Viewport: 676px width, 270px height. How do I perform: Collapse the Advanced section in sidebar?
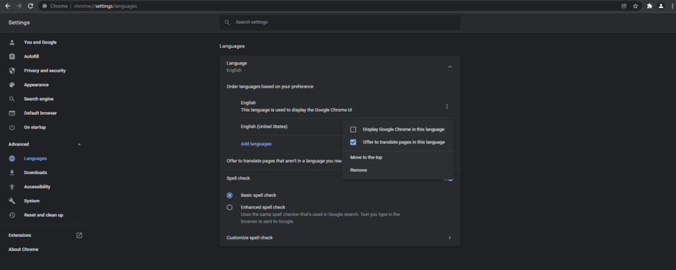pos(79,145)
